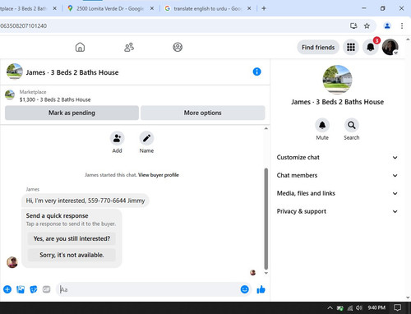Click the taskbar clock 9:40 PM

point(376,307)
